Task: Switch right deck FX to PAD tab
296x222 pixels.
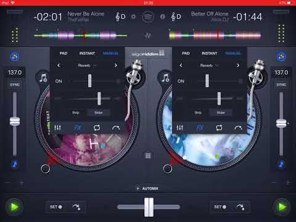Action: [x=186, y=54]
